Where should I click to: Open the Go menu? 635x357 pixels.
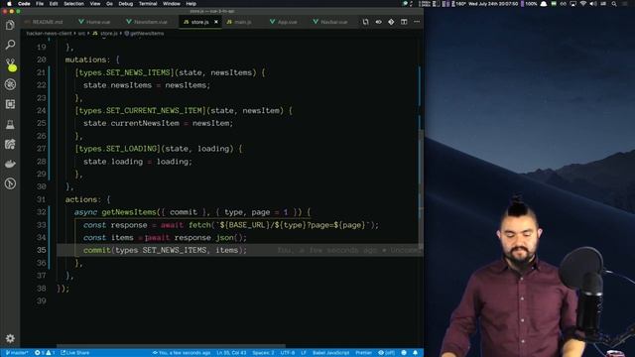tap(109, 4)
